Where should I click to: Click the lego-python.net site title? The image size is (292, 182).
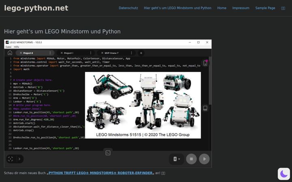pos(36,8)
